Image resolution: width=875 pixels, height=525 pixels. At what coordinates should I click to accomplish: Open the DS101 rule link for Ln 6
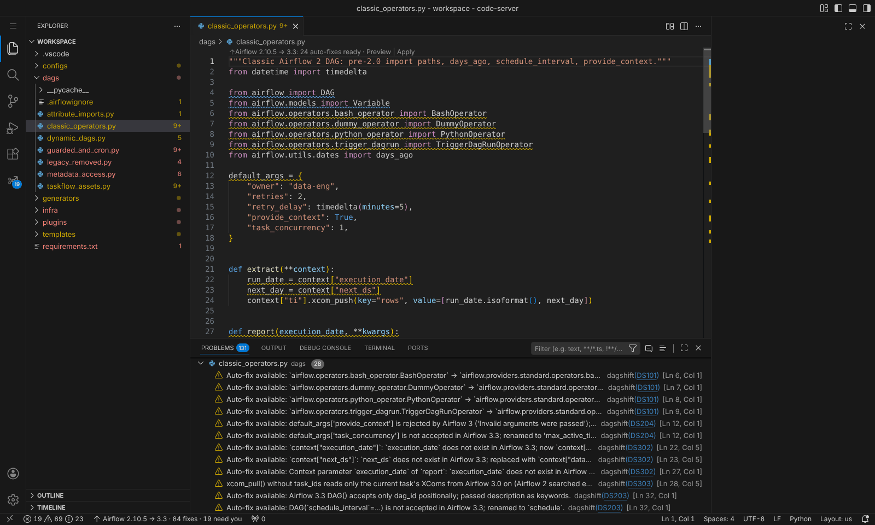click(647, 376)
